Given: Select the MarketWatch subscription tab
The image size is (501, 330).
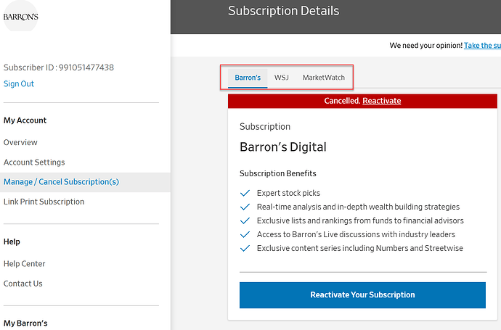Looking at the screenshot, I should coord(323,78).
